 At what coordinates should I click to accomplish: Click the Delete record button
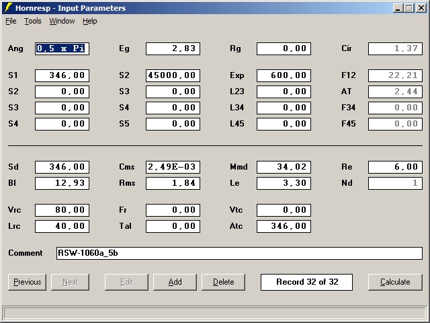[224, 282]
